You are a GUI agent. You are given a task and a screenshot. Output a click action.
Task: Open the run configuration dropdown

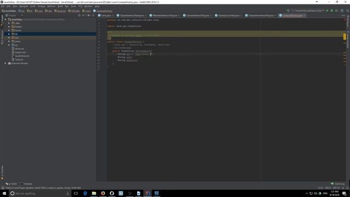(x=308, y=11)
